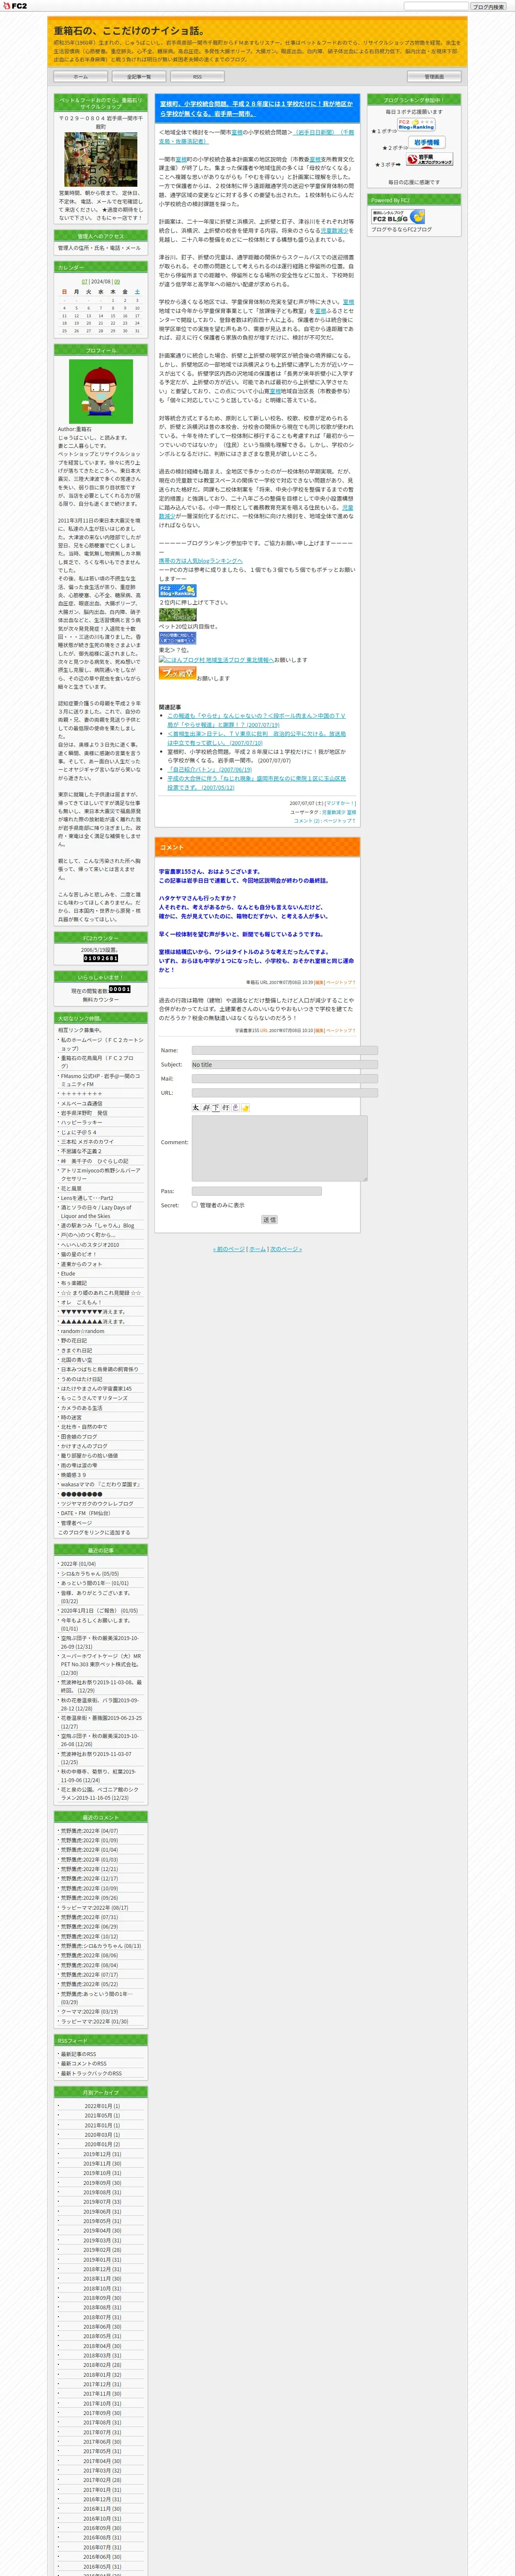Click the コメント (2) link below article
Screen dimensions: 515x2576
[307, 820]
